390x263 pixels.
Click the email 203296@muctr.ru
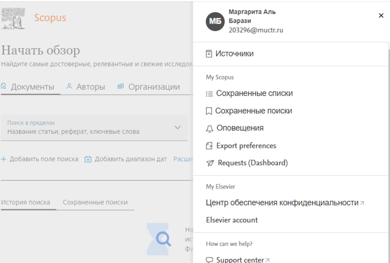click(x=255, y=30)
